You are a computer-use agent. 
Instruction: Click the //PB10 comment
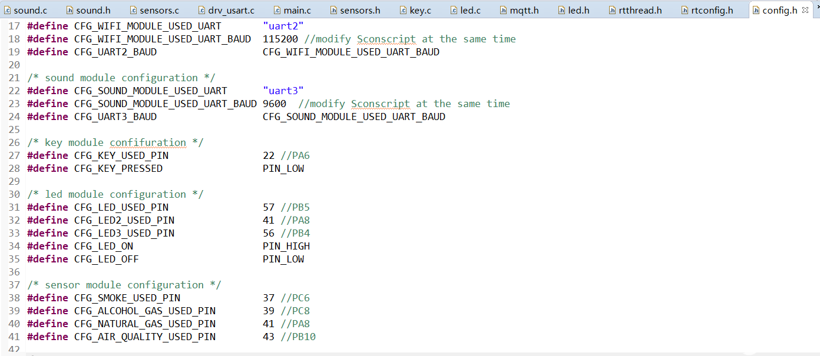point(298,337)
